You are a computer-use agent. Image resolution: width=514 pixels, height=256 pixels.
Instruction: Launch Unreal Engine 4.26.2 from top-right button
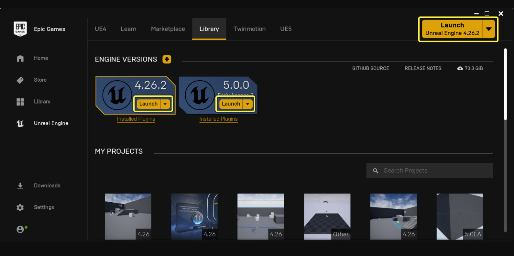point(452,29)
